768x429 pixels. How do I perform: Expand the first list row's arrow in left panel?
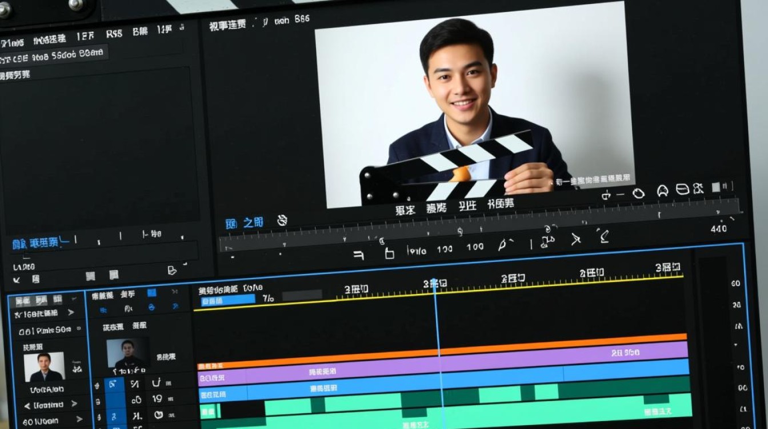71,313
